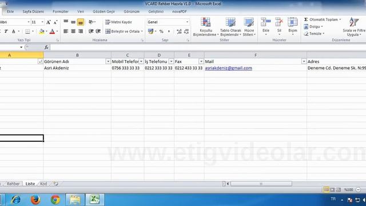Click inside the formula bar

point(208,47)
